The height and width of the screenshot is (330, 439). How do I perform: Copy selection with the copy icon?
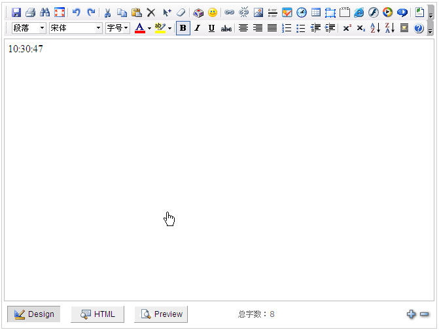click(x=122, y=12)
